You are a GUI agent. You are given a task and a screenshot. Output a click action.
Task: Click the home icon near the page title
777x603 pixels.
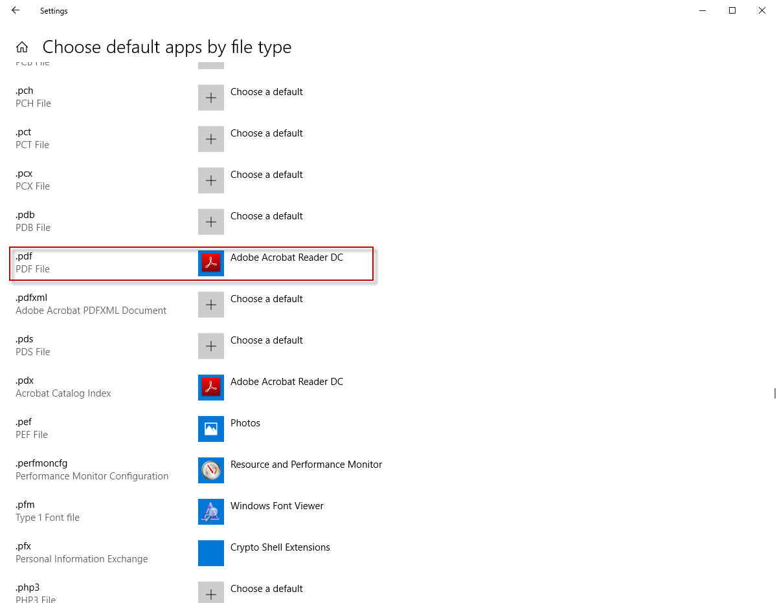pos(21,47)
